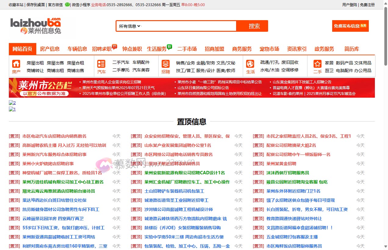This screenshot has height=250, width=388.
Task: Open the 生活服务 navigation dropdown
Action: click(x=159, y=48)
